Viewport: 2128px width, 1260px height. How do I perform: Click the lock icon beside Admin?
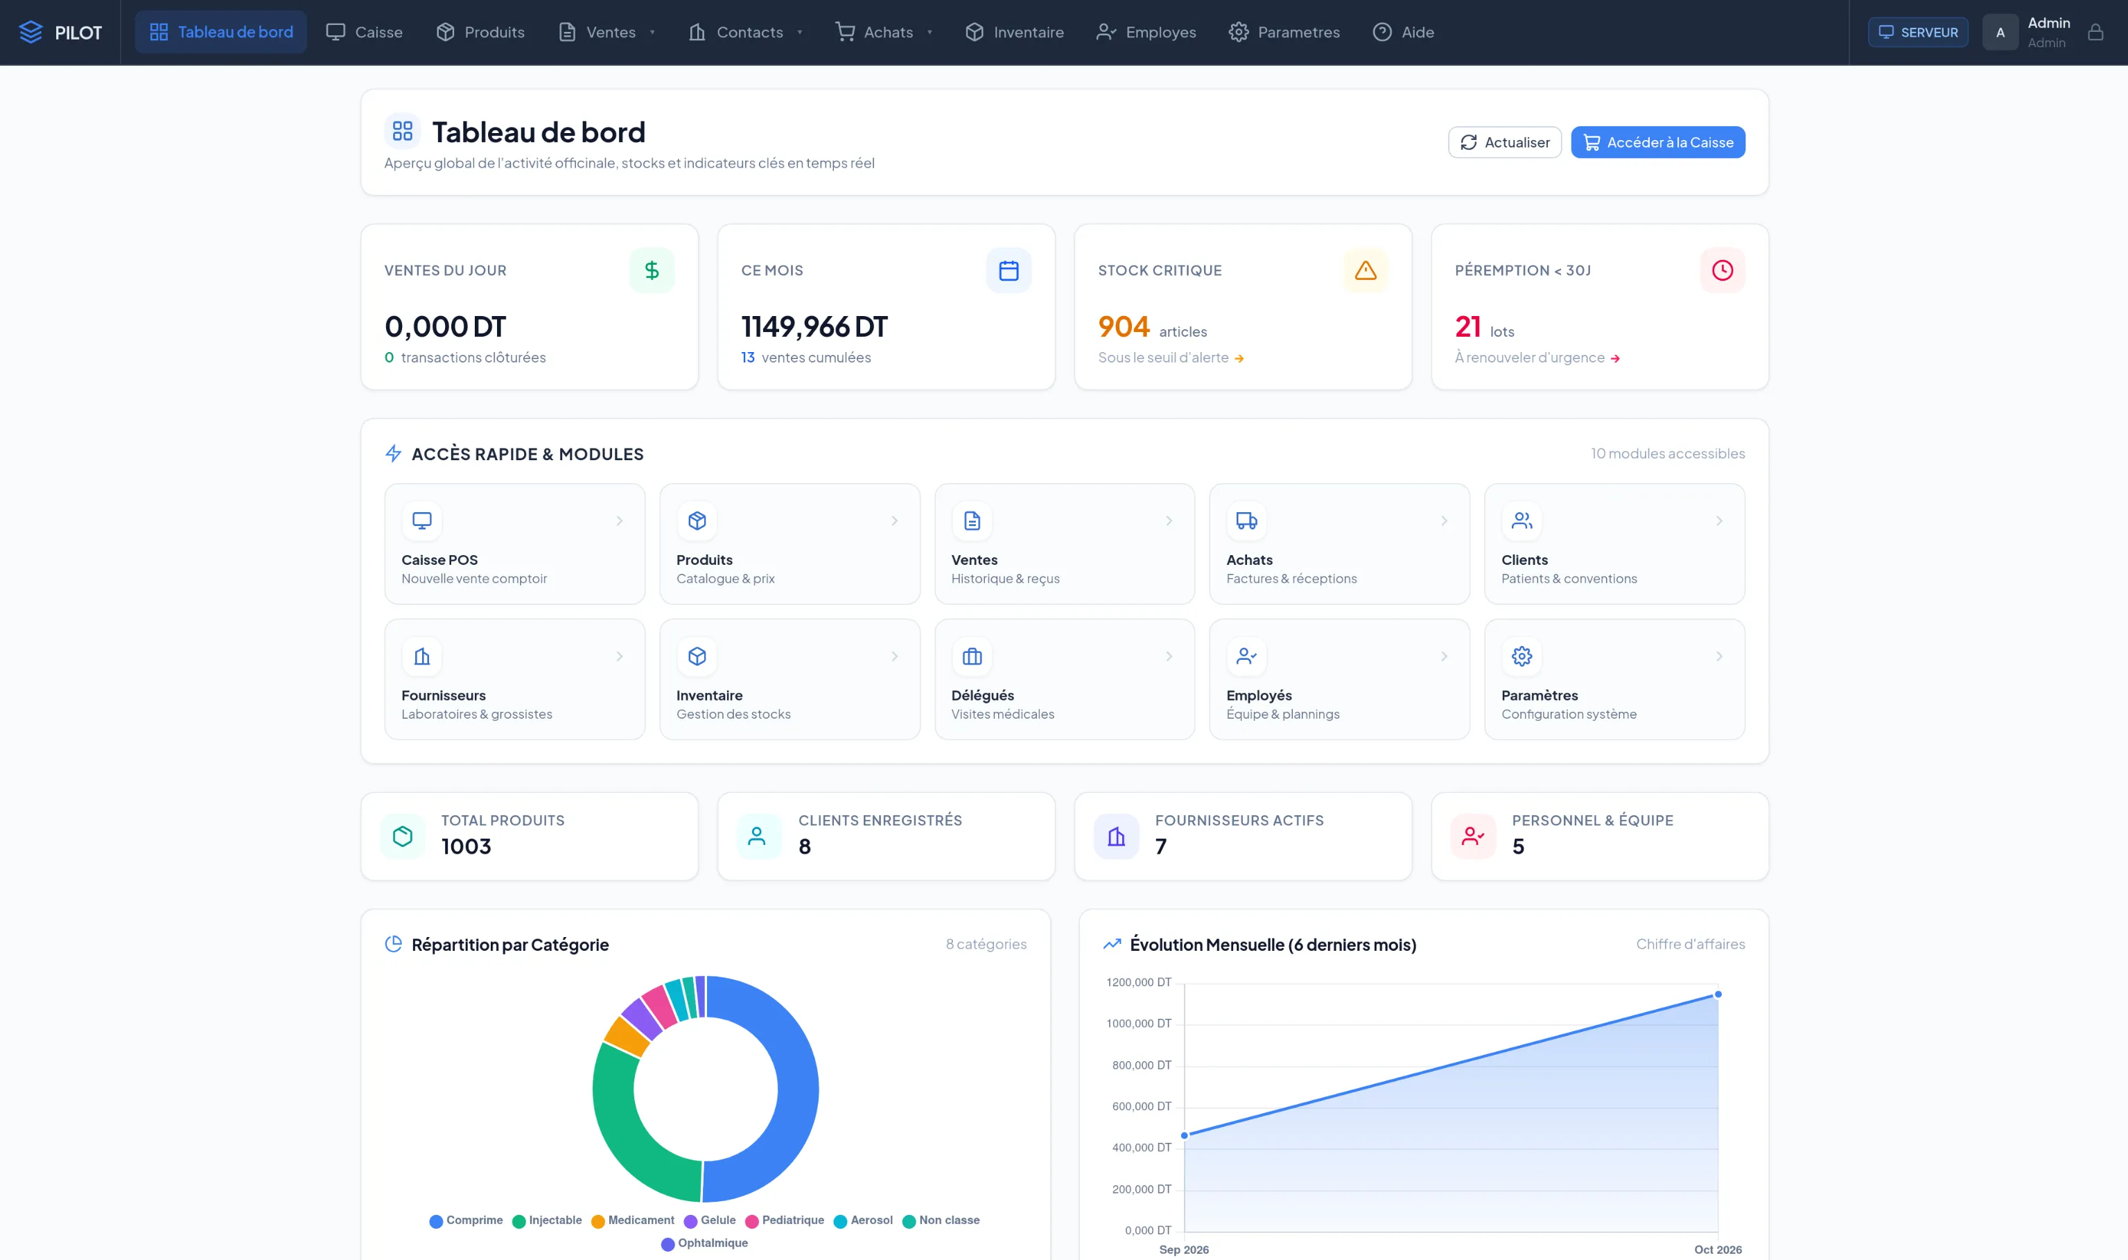click(2095, 33)
